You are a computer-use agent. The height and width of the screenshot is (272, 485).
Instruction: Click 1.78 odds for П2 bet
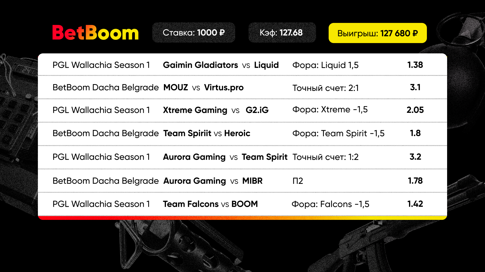click(415, 181)
